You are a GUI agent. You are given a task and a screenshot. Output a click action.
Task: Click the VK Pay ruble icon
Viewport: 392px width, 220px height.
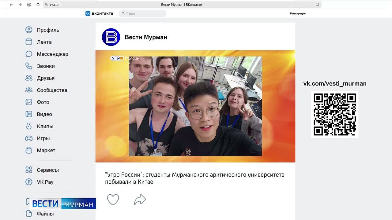pyautogui.click(x=29, y=182)
